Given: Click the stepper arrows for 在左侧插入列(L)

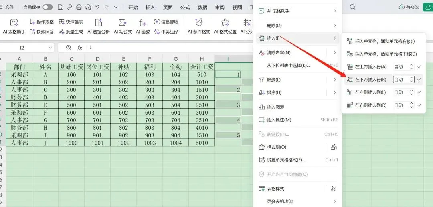Looking at the screenshot, I should click(411, 92).
